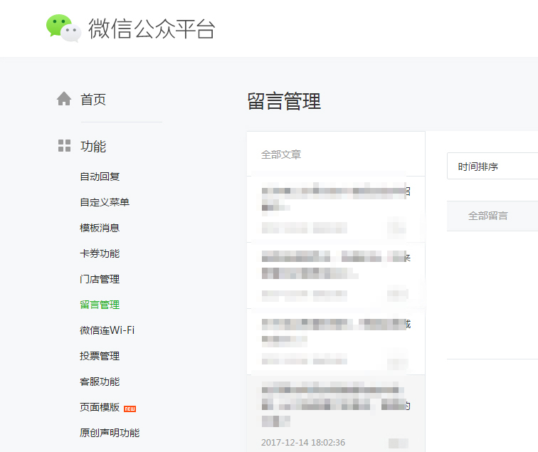Click the WeChat logo icon

(x=64, y=28)
